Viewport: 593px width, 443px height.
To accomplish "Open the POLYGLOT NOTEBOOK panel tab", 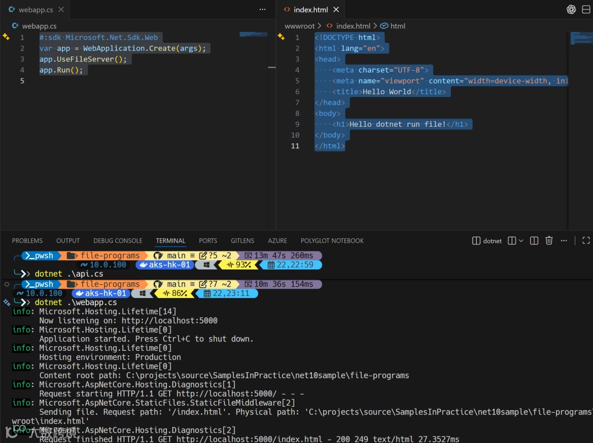I will 332,240.
